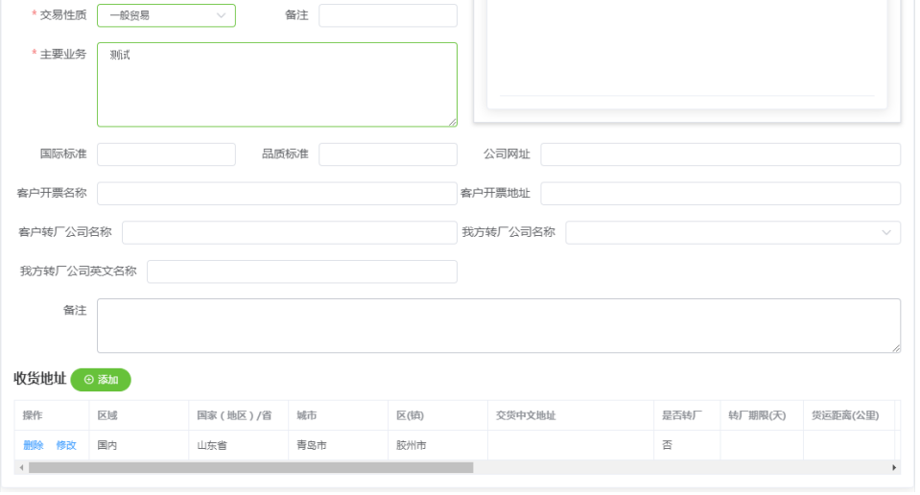Click the 城市 column header

point(339,415)
